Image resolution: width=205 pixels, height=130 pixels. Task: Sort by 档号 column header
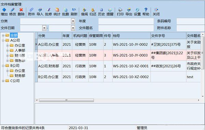click(x=131, y=35)
